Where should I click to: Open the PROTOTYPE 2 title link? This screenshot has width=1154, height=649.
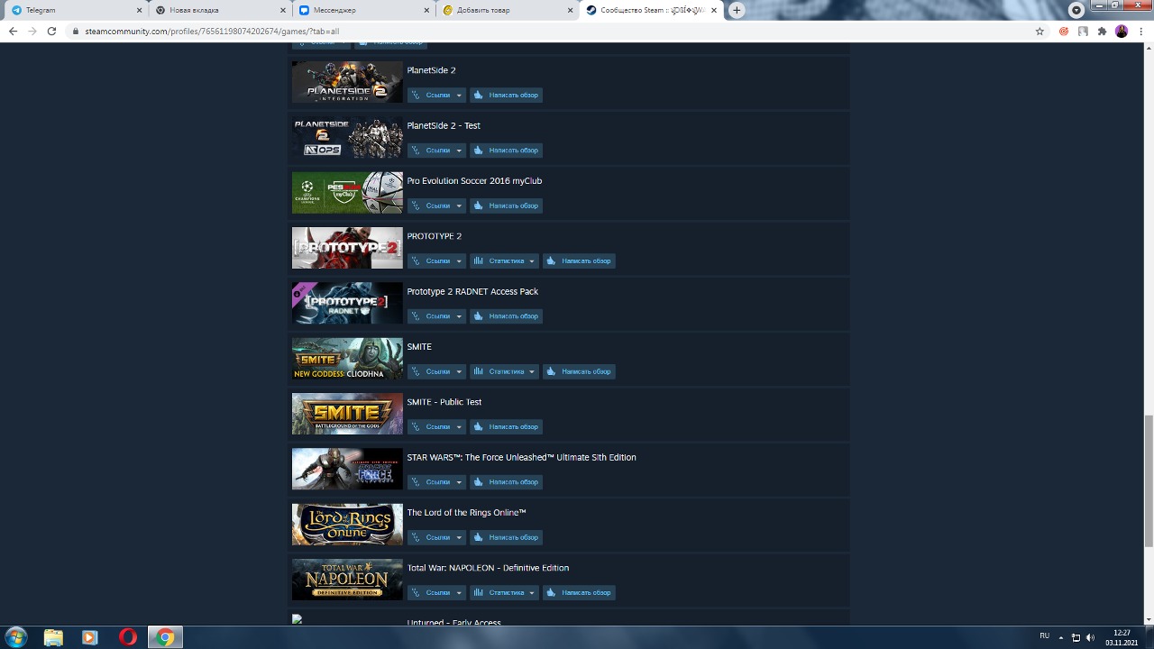pyautogui.click(x=434, y=236)
